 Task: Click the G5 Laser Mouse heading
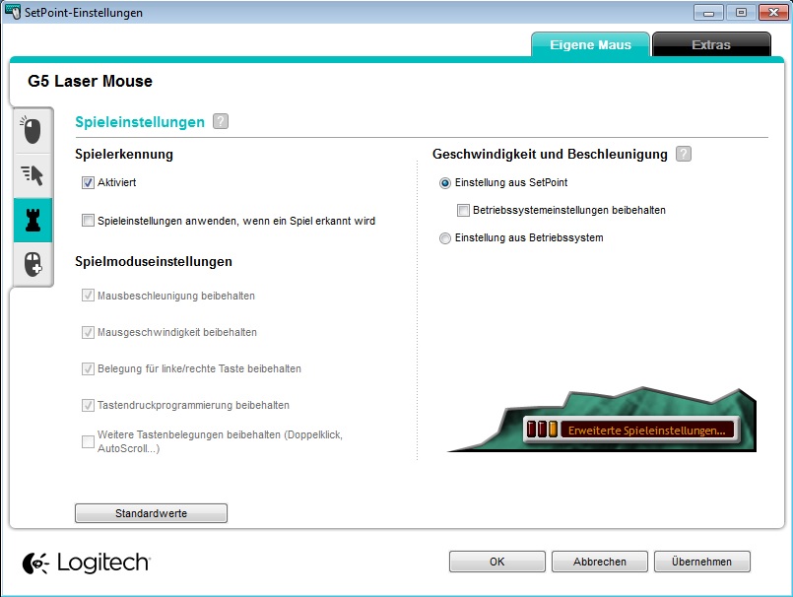point(90,81)
